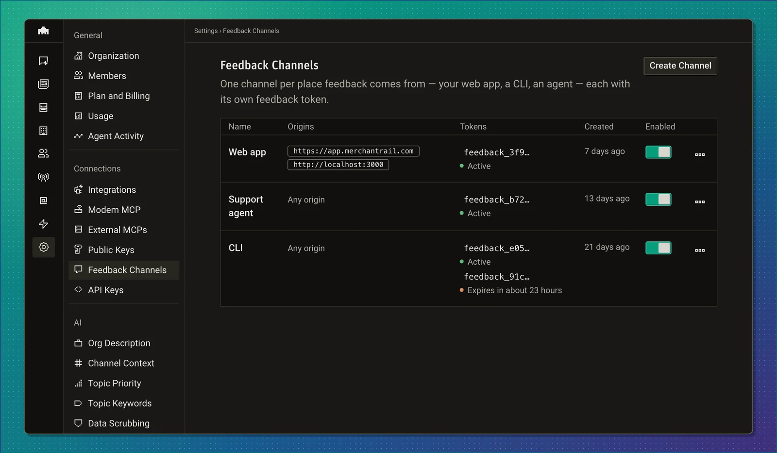Click the Name column header

click(x=240, y=126)
